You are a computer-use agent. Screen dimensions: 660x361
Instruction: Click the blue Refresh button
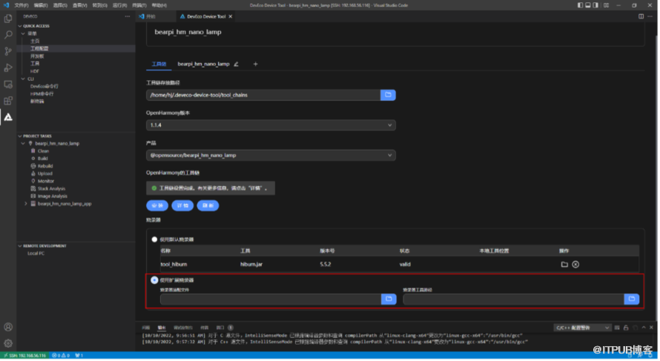click(208, 206)
